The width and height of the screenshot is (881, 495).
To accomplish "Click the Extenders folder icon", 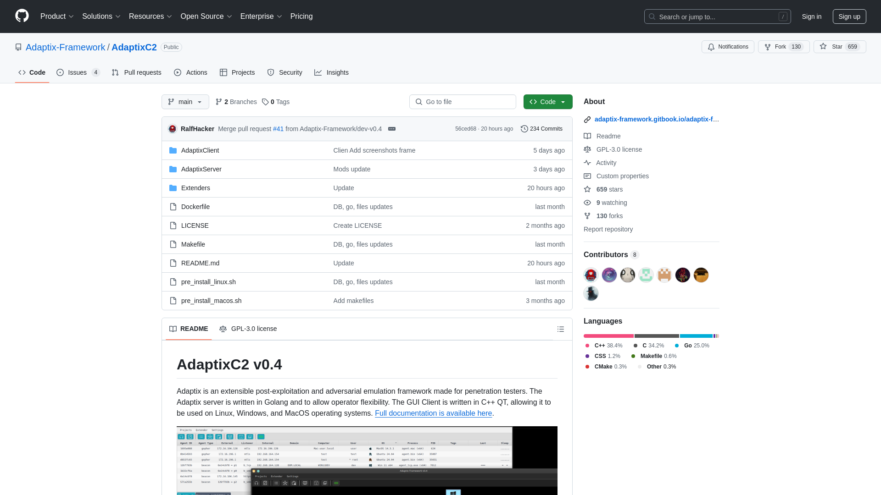I will tap(173, 188).
